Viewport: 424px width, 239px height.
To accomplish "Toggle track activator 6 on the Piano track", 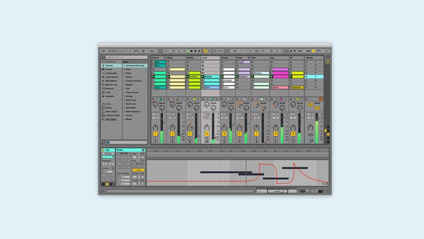I will pyautogui.click(x=240, y=133).
